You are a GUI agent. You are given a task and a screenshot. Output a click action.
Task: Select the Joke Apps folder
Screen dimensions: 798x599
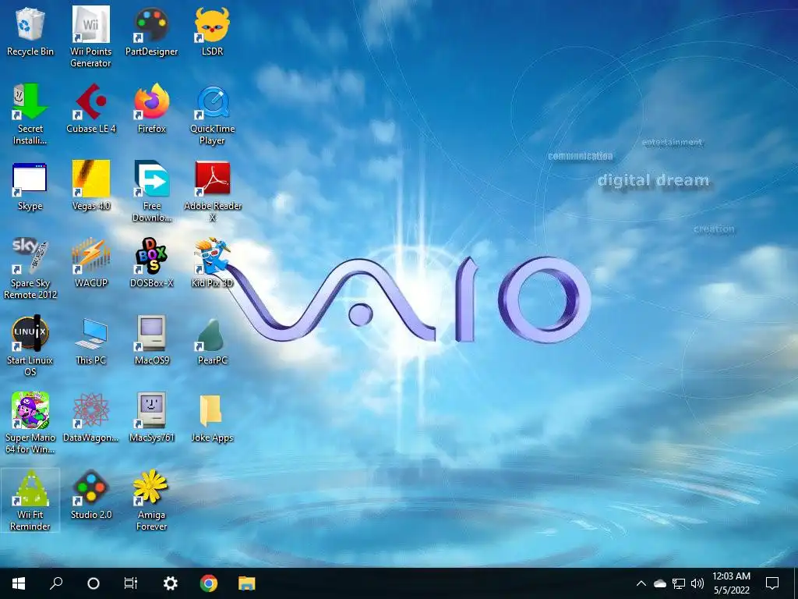click(210, 410)
